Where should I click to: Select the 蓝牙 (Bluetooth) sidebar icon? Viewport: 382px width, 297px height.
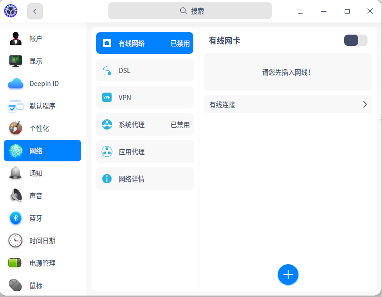[x=15, y=218]
